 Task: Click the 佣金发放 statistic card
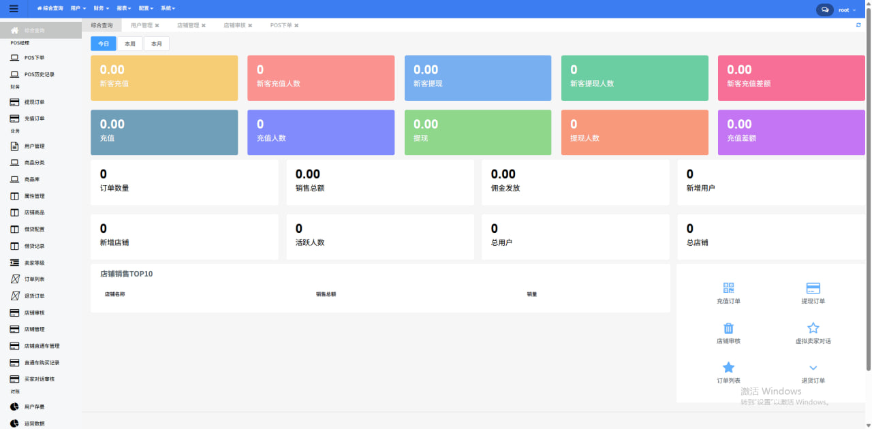pyautogui.click(x=576, y=182)
